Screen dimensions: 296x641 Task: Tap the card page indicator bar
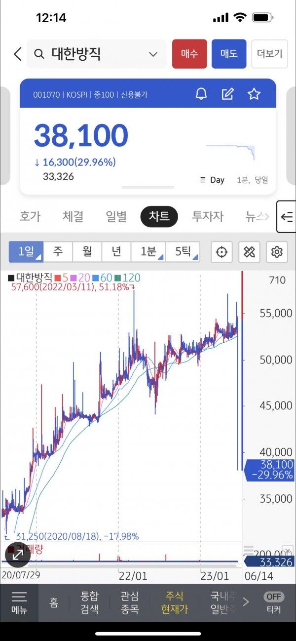coord(148,188)
